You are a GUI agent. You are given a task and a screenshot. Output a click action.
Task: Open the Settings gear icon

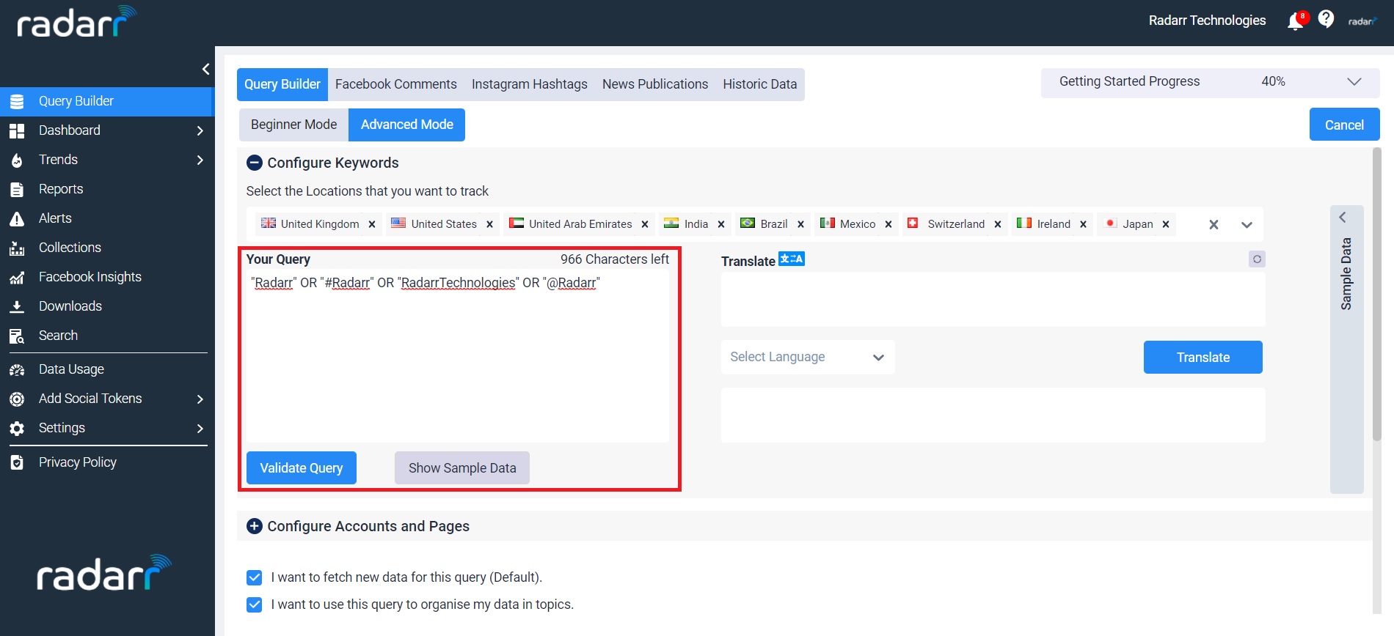point(17,429)
